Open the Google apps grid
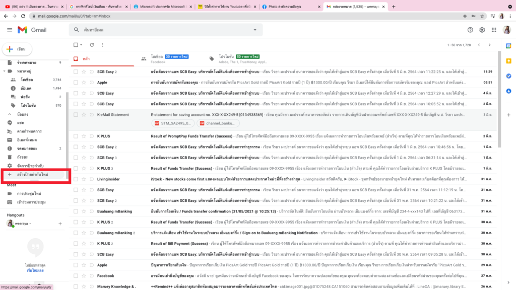This screenshot has height=290, width=516. pos(494,30)
